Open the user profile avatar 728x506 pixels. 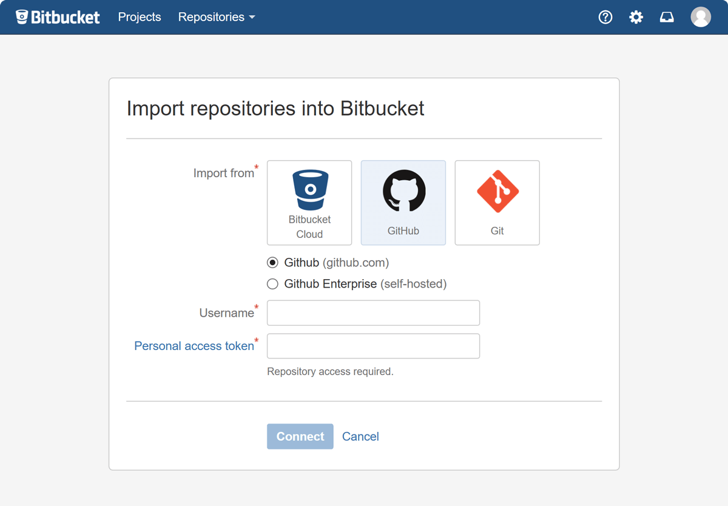[x=700, y=17]
